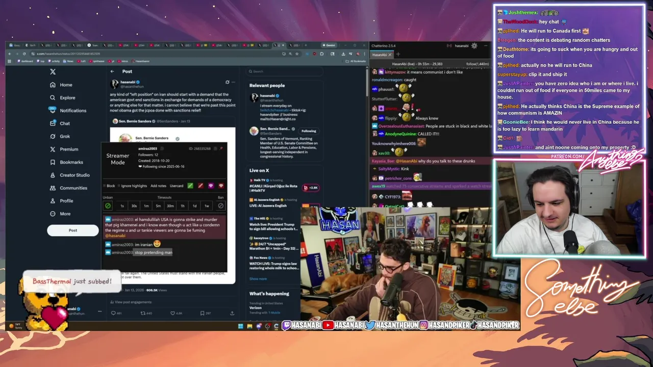Open Communities in the X sidebar
This screenshot has width=653, height=367.
pos(68,188)
